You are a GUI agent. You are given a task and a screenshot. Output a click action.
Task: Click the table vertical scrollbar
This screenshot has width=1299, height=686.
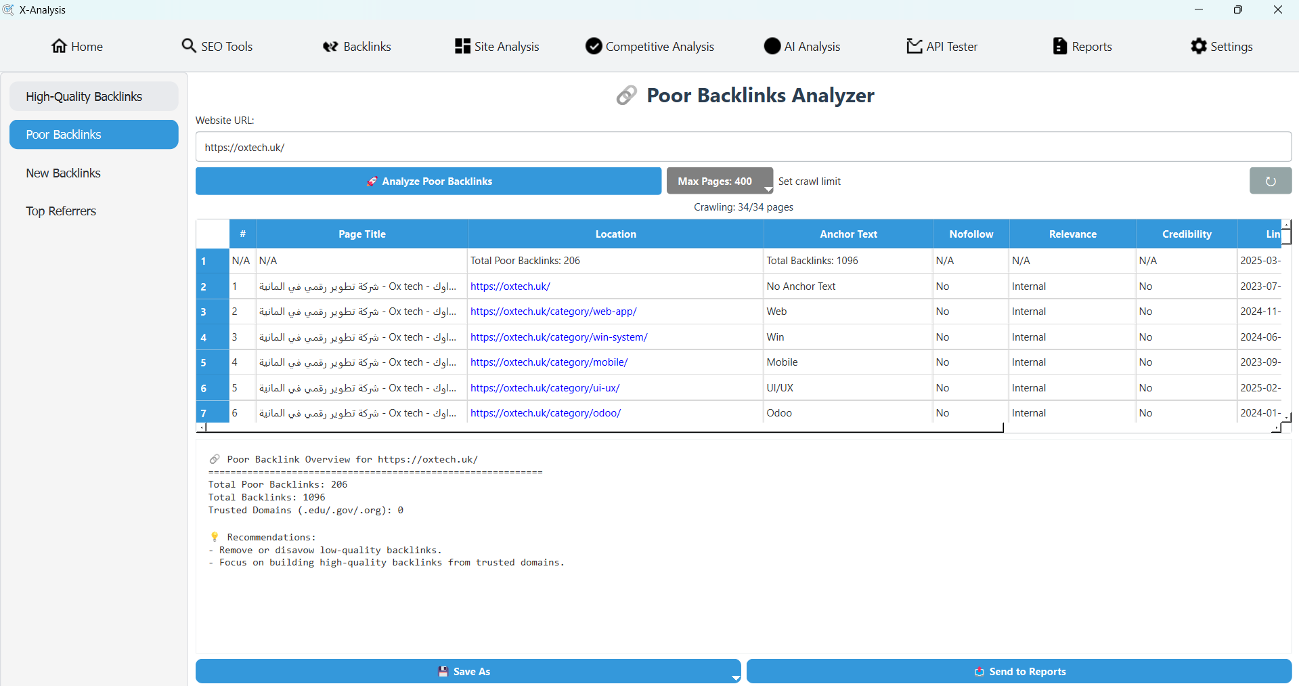coord(1286,236)
